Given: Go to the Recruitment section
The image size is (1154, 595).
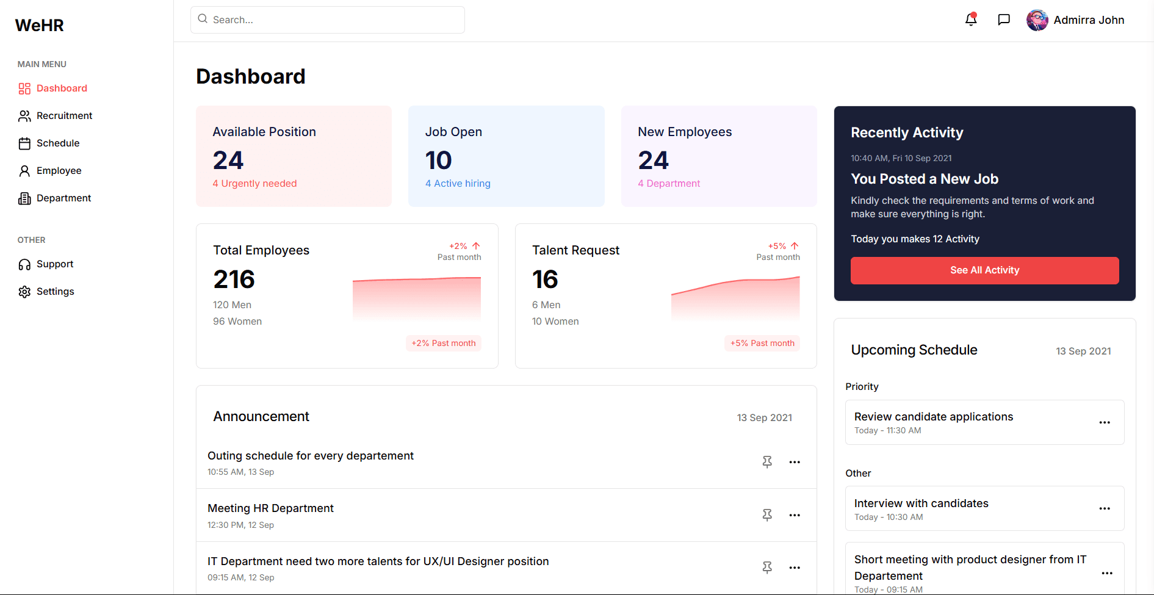Looking at the screenshot, I should click(x=64, y=115).
